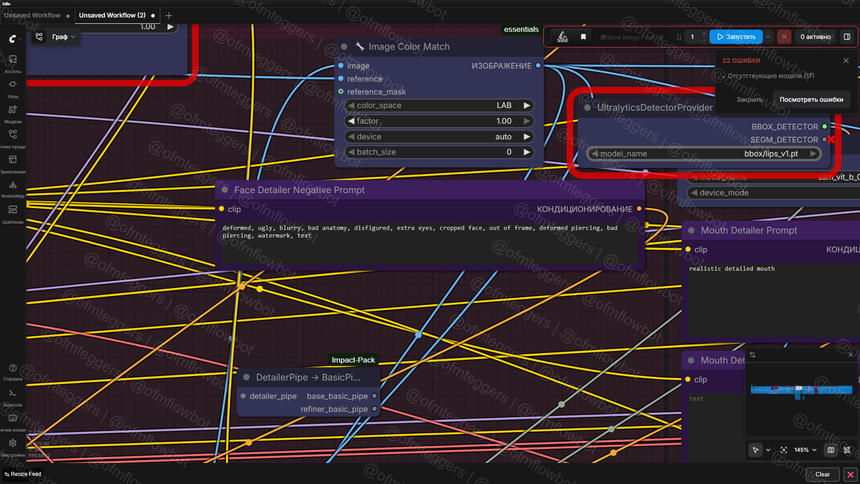
Task: Expand the Run button options chevron
Action: click(768, 37)
